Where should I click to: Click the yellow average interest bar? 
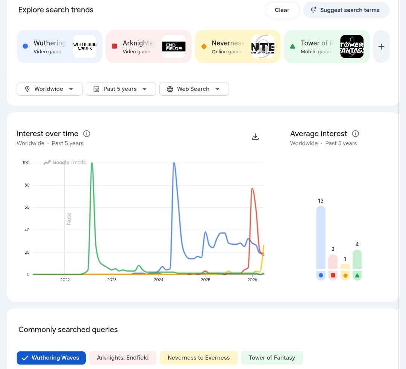coord(345,272)
